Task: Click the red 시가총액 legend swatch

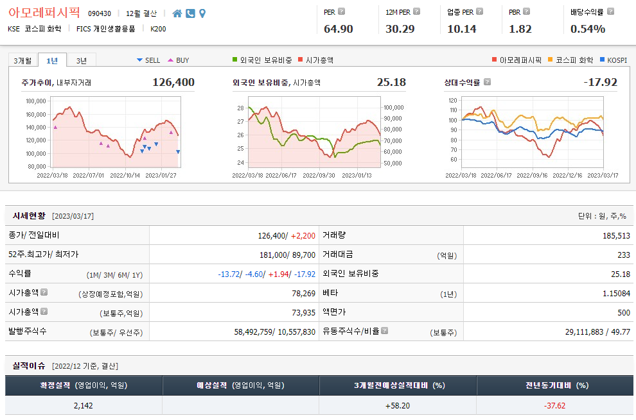Action: pos(301,60)
